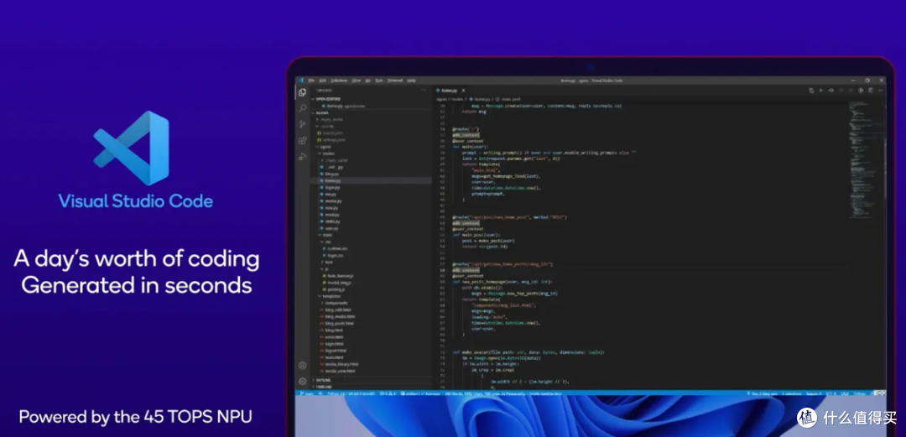906x437 pixels.
Task: Open the Help menu
Action: pyautogui.click(x=411, y=81)
